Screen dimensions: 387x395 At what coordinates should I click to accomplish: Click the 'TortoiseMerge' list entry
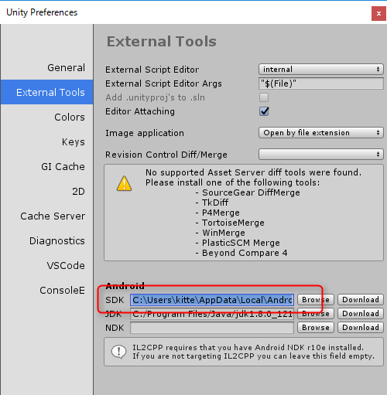tap(233, 223)
